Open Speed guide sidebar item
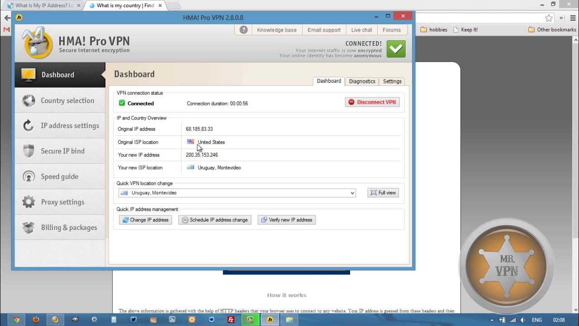Viewport: 579px width, 326px height. 60,176
